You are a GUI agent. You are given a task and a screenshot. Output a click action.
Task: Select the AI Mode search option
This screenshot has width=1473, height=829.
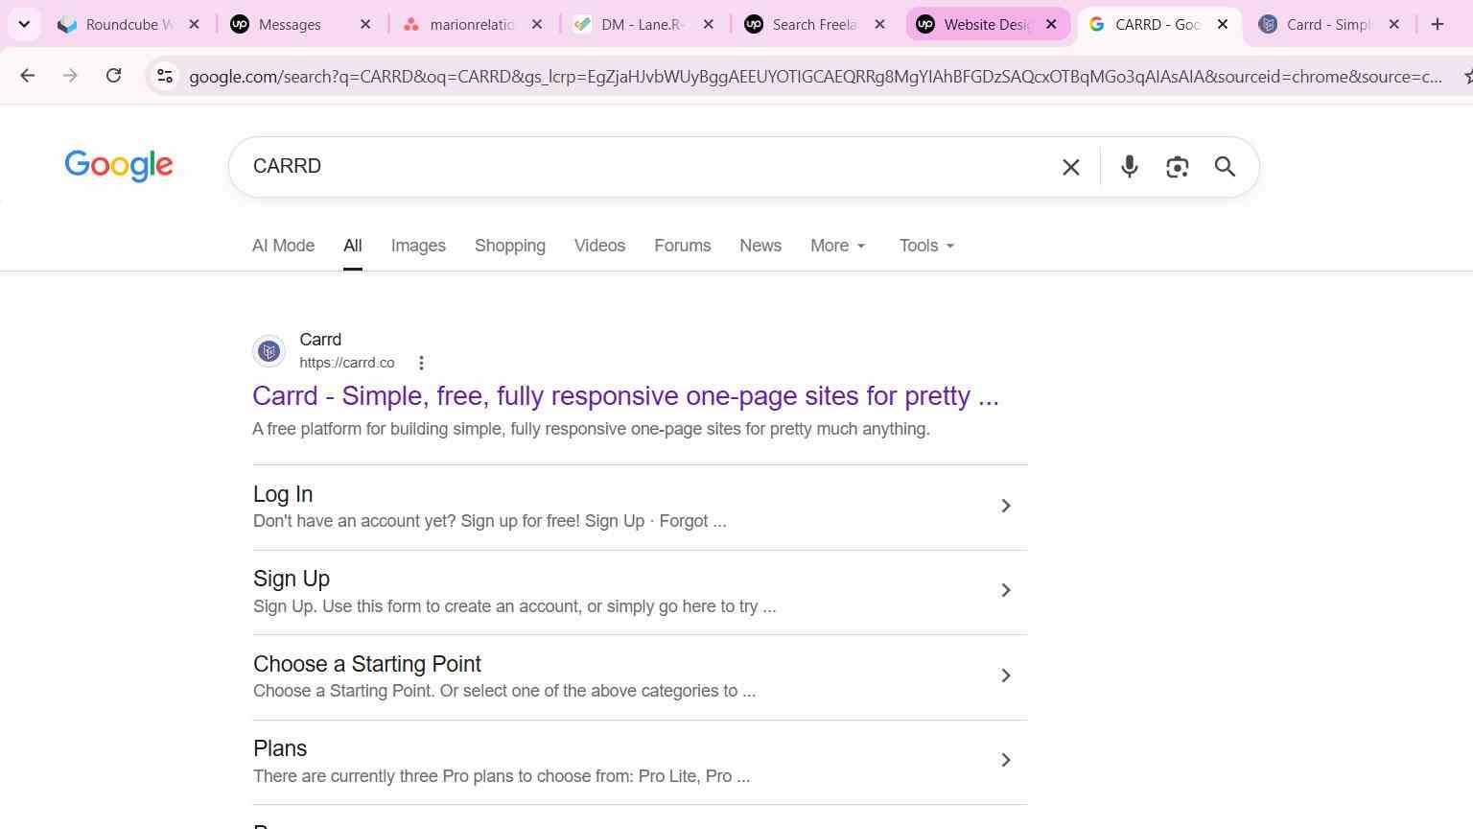tap(283, 246)
